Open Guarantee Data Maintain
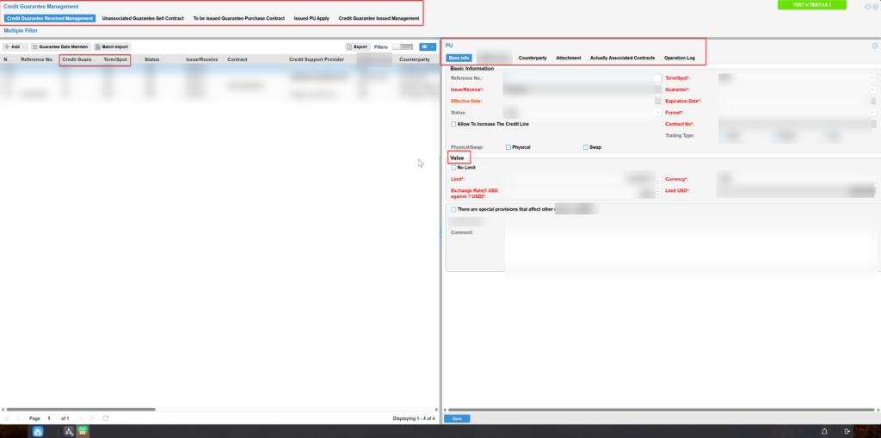The image size is (881, 438). coord(59,46)
